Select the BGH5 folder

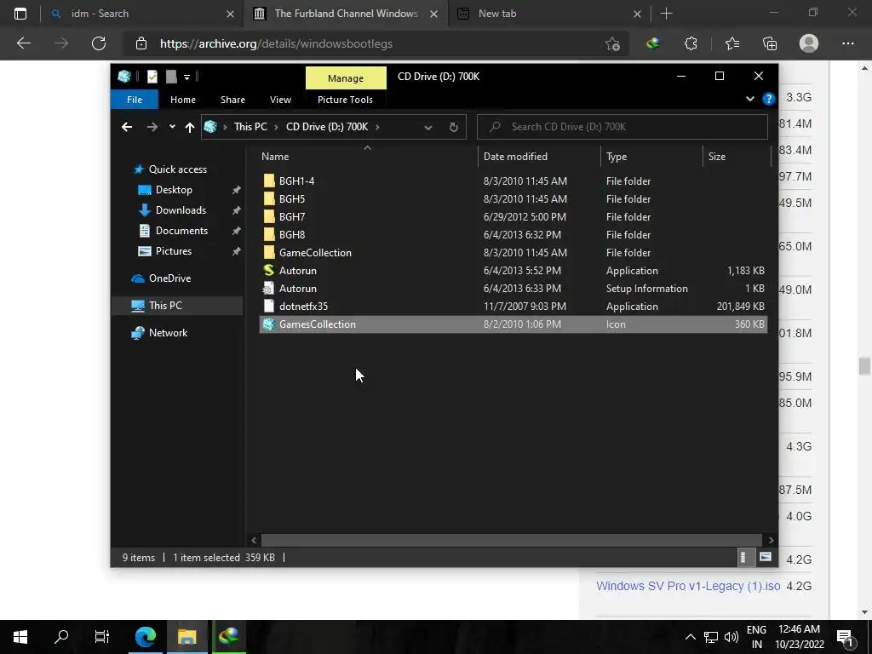513,199
